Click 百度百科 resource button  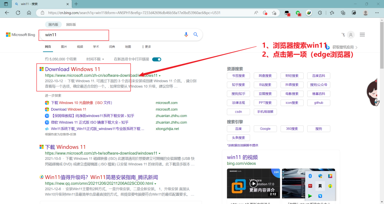coord(319,76)
